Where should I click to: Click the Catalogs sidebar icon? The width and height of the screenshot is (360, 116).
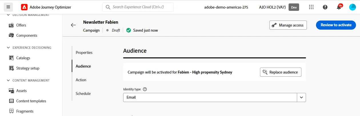11,58
